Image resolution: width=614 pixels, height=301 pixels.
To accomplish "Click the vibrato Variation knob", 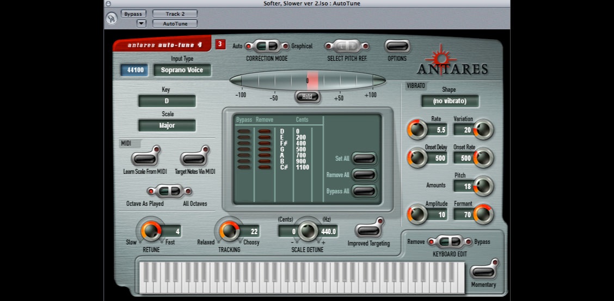I will pyautogui.click(x=483, y=130).
